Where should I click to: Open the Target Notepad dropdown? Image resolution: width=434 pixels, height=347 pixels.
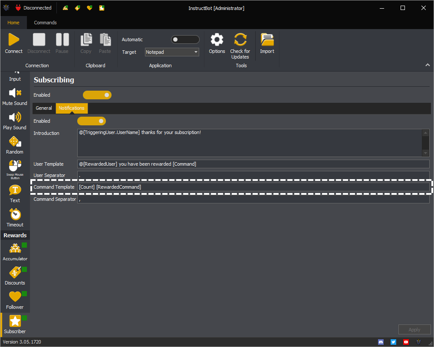point(172,52)
